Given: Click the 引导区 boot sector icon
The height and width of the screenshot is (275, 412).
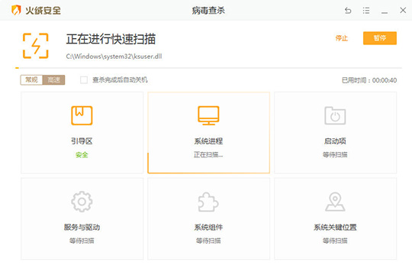Looking at the screenshot, I should pos(82,115).
